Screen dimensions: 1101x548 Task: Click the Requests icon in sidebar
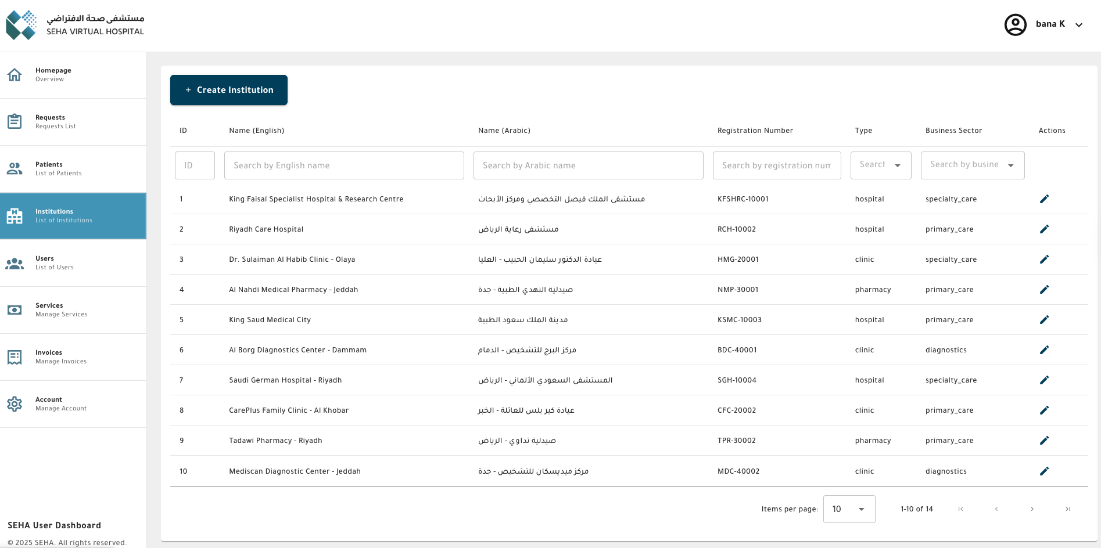tap(15, 121)
